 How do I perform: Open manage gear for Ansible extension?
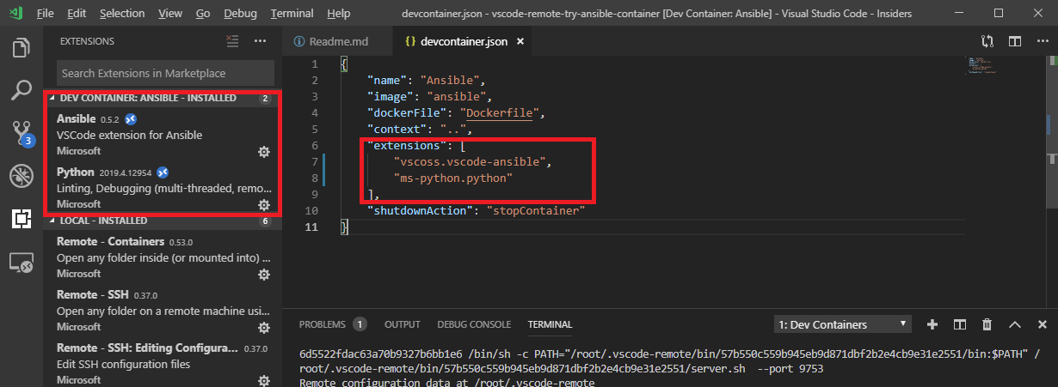pos(264,151)
